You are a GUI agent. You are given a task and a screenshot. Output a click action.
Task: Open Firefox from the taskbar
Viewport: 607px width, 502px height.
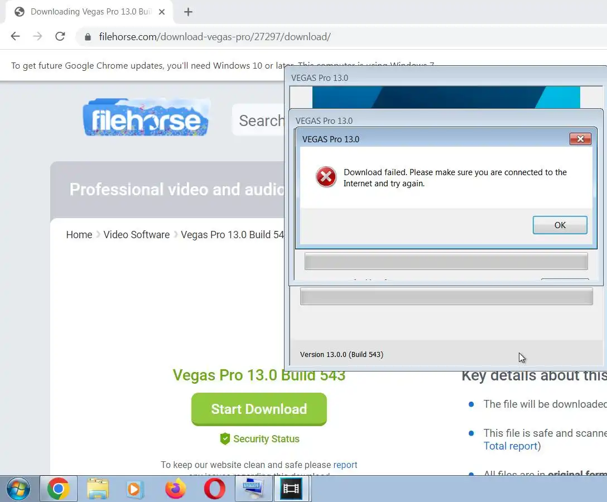[175, 489]
